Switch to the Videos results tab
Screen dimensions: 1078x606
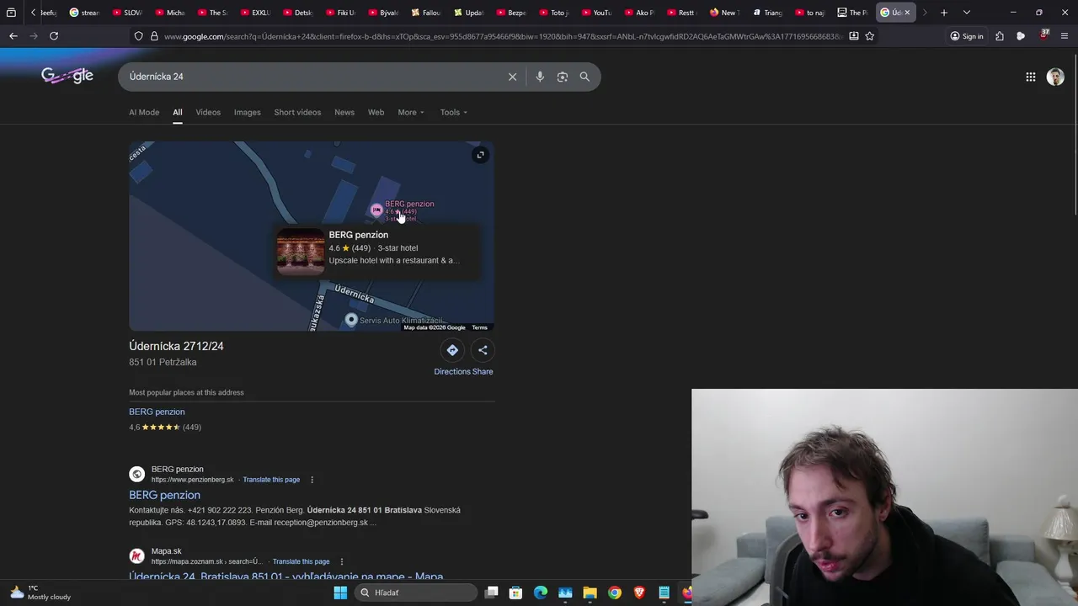pyautogui.click(x=208, y=113)
